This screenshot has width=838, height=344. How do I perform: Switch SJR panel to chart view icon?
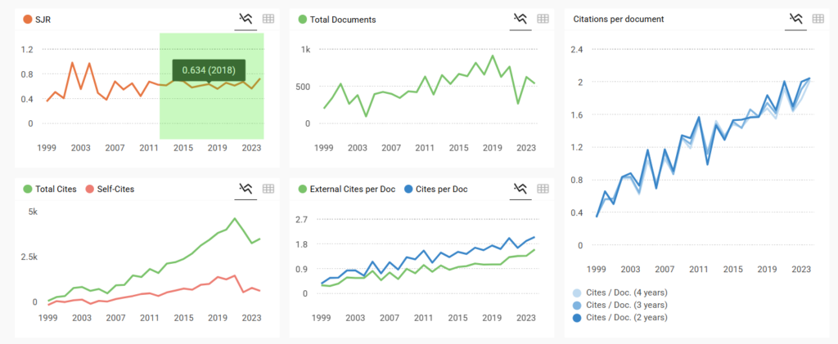[245, 19]
